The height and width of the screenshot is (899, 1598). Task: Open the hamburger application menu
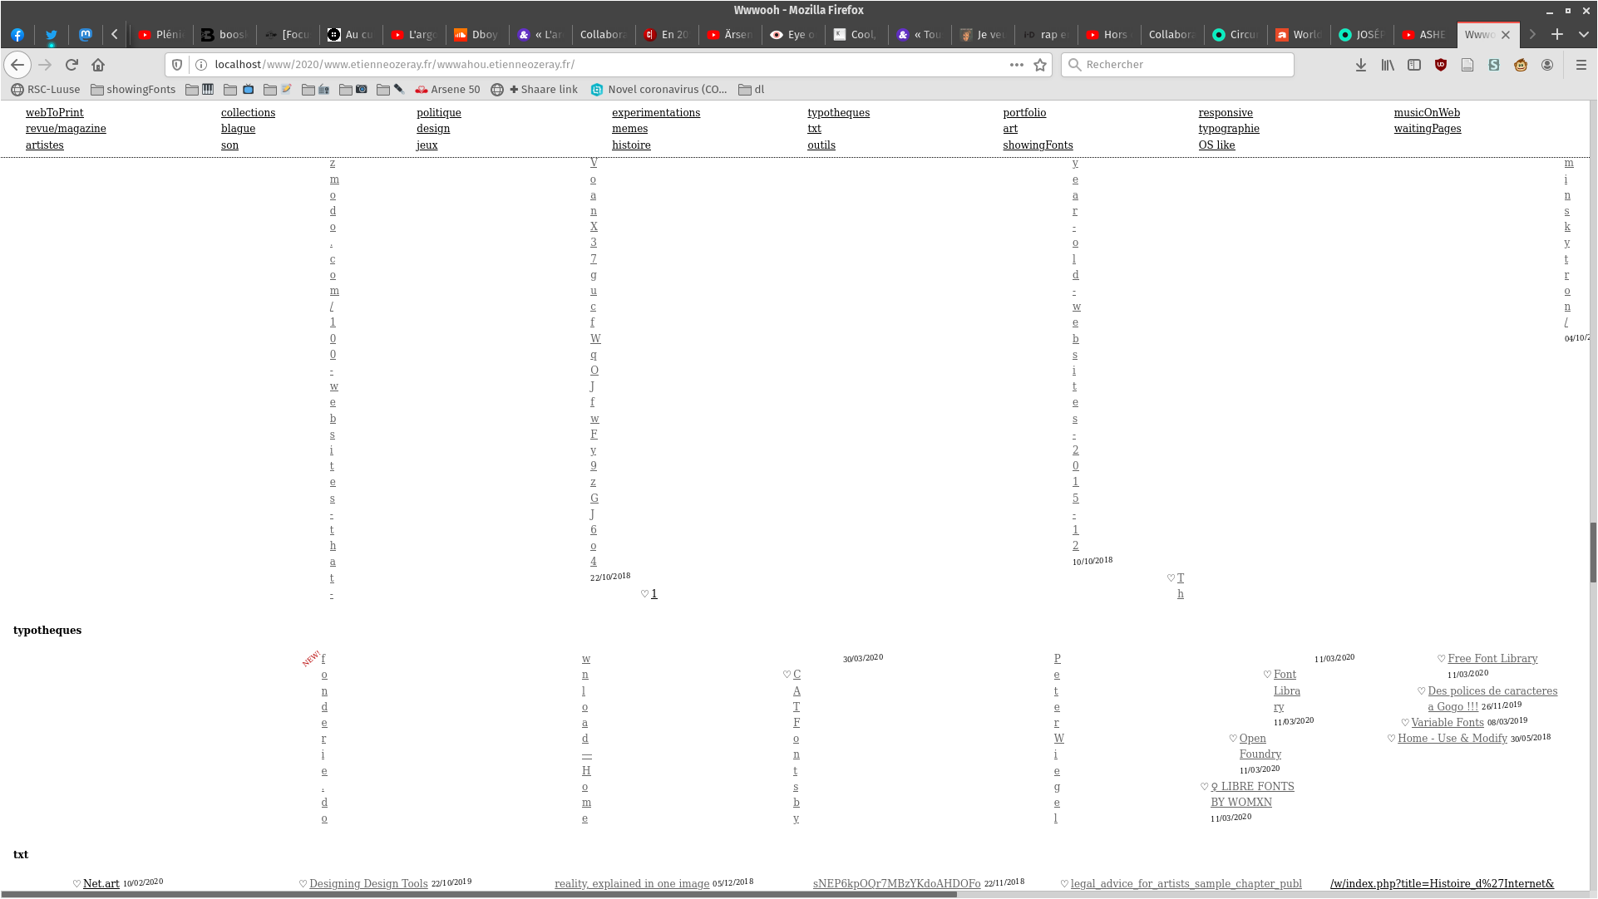(1581, 65)
